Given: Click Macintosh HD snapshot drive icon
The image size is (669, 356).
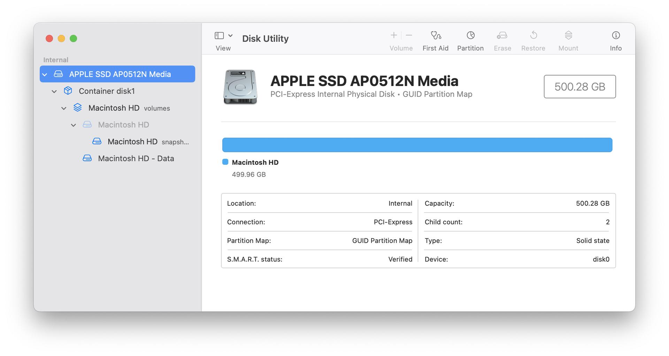Looking at the screenshot, I should (x=97, y=141).
